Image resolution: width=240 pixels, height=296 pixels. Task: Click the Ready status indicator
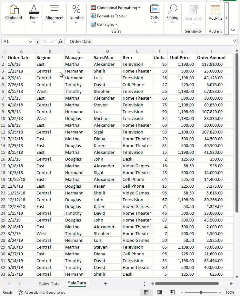pyautogui.click(x=7, y=292)
